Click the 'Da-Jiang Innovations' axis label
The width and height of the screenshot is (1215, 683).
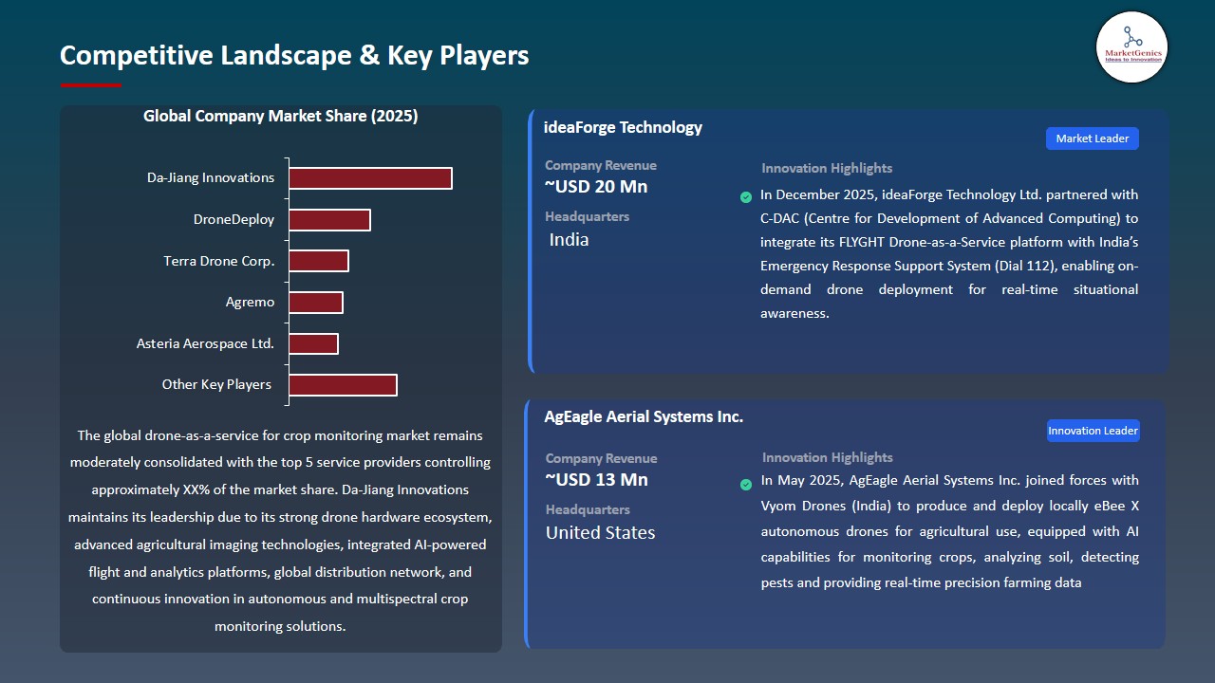pyautogui.click(x=211, y=177)
